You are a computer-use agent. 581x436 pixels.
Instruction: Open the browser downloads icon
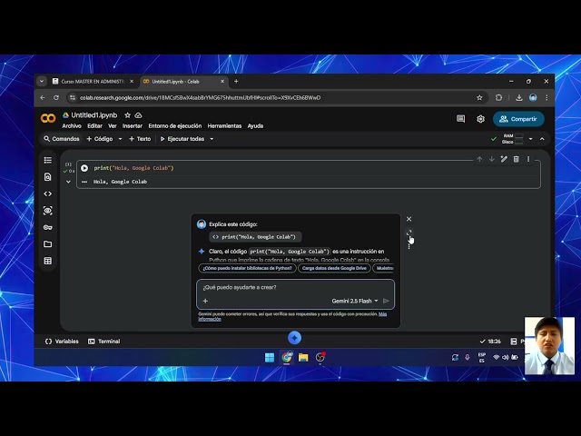[x=519, y=97]
